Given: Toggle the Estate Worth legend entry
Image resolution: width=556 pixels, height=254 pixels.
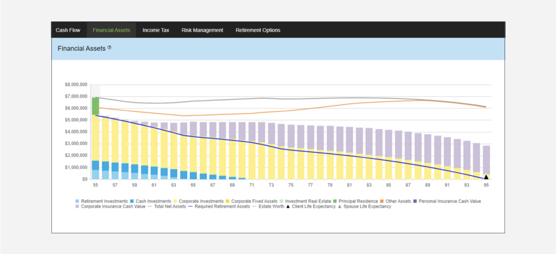Looking at the screenshot, I should pos(270,206).
